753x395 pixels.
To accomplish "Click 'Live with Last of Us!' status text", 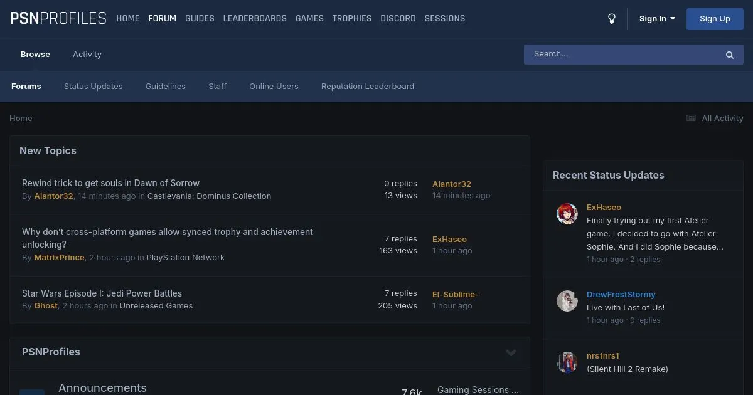I will tap(626, 307).
